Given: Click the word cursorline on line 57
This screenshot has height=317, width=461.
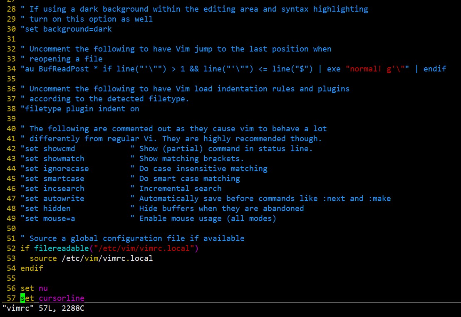Looking at the screenshot, I should tap(62, 298).
